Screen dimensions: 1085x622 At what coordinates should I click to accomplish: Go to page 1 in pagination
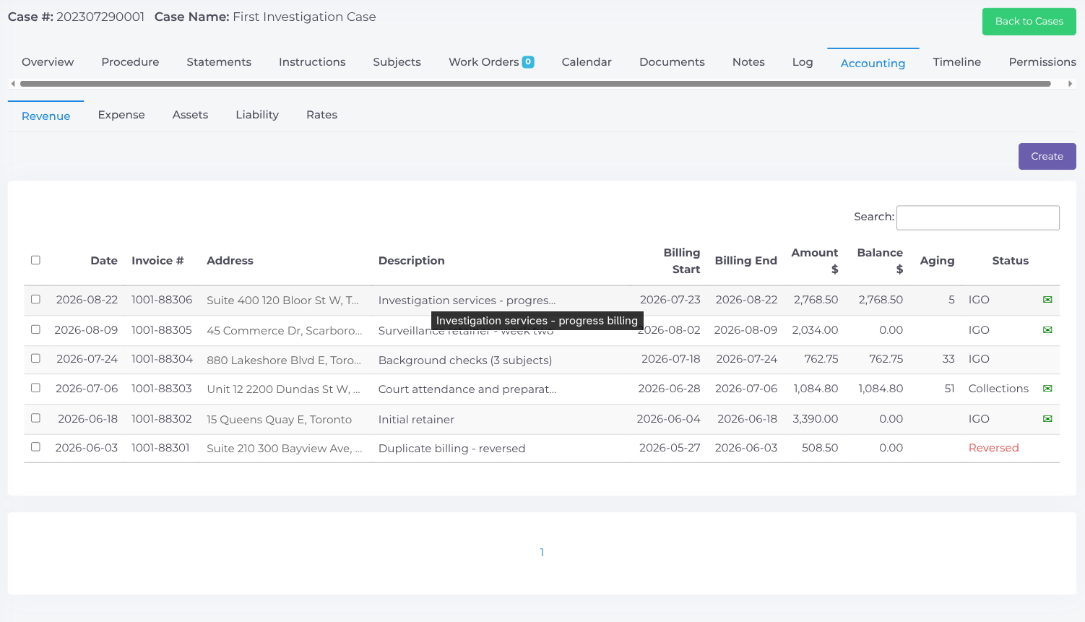(542, 553)
